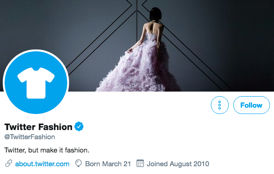Select the Twitter Fashion display name
This screenshot has height=174, width=274.
coord(38,127)
